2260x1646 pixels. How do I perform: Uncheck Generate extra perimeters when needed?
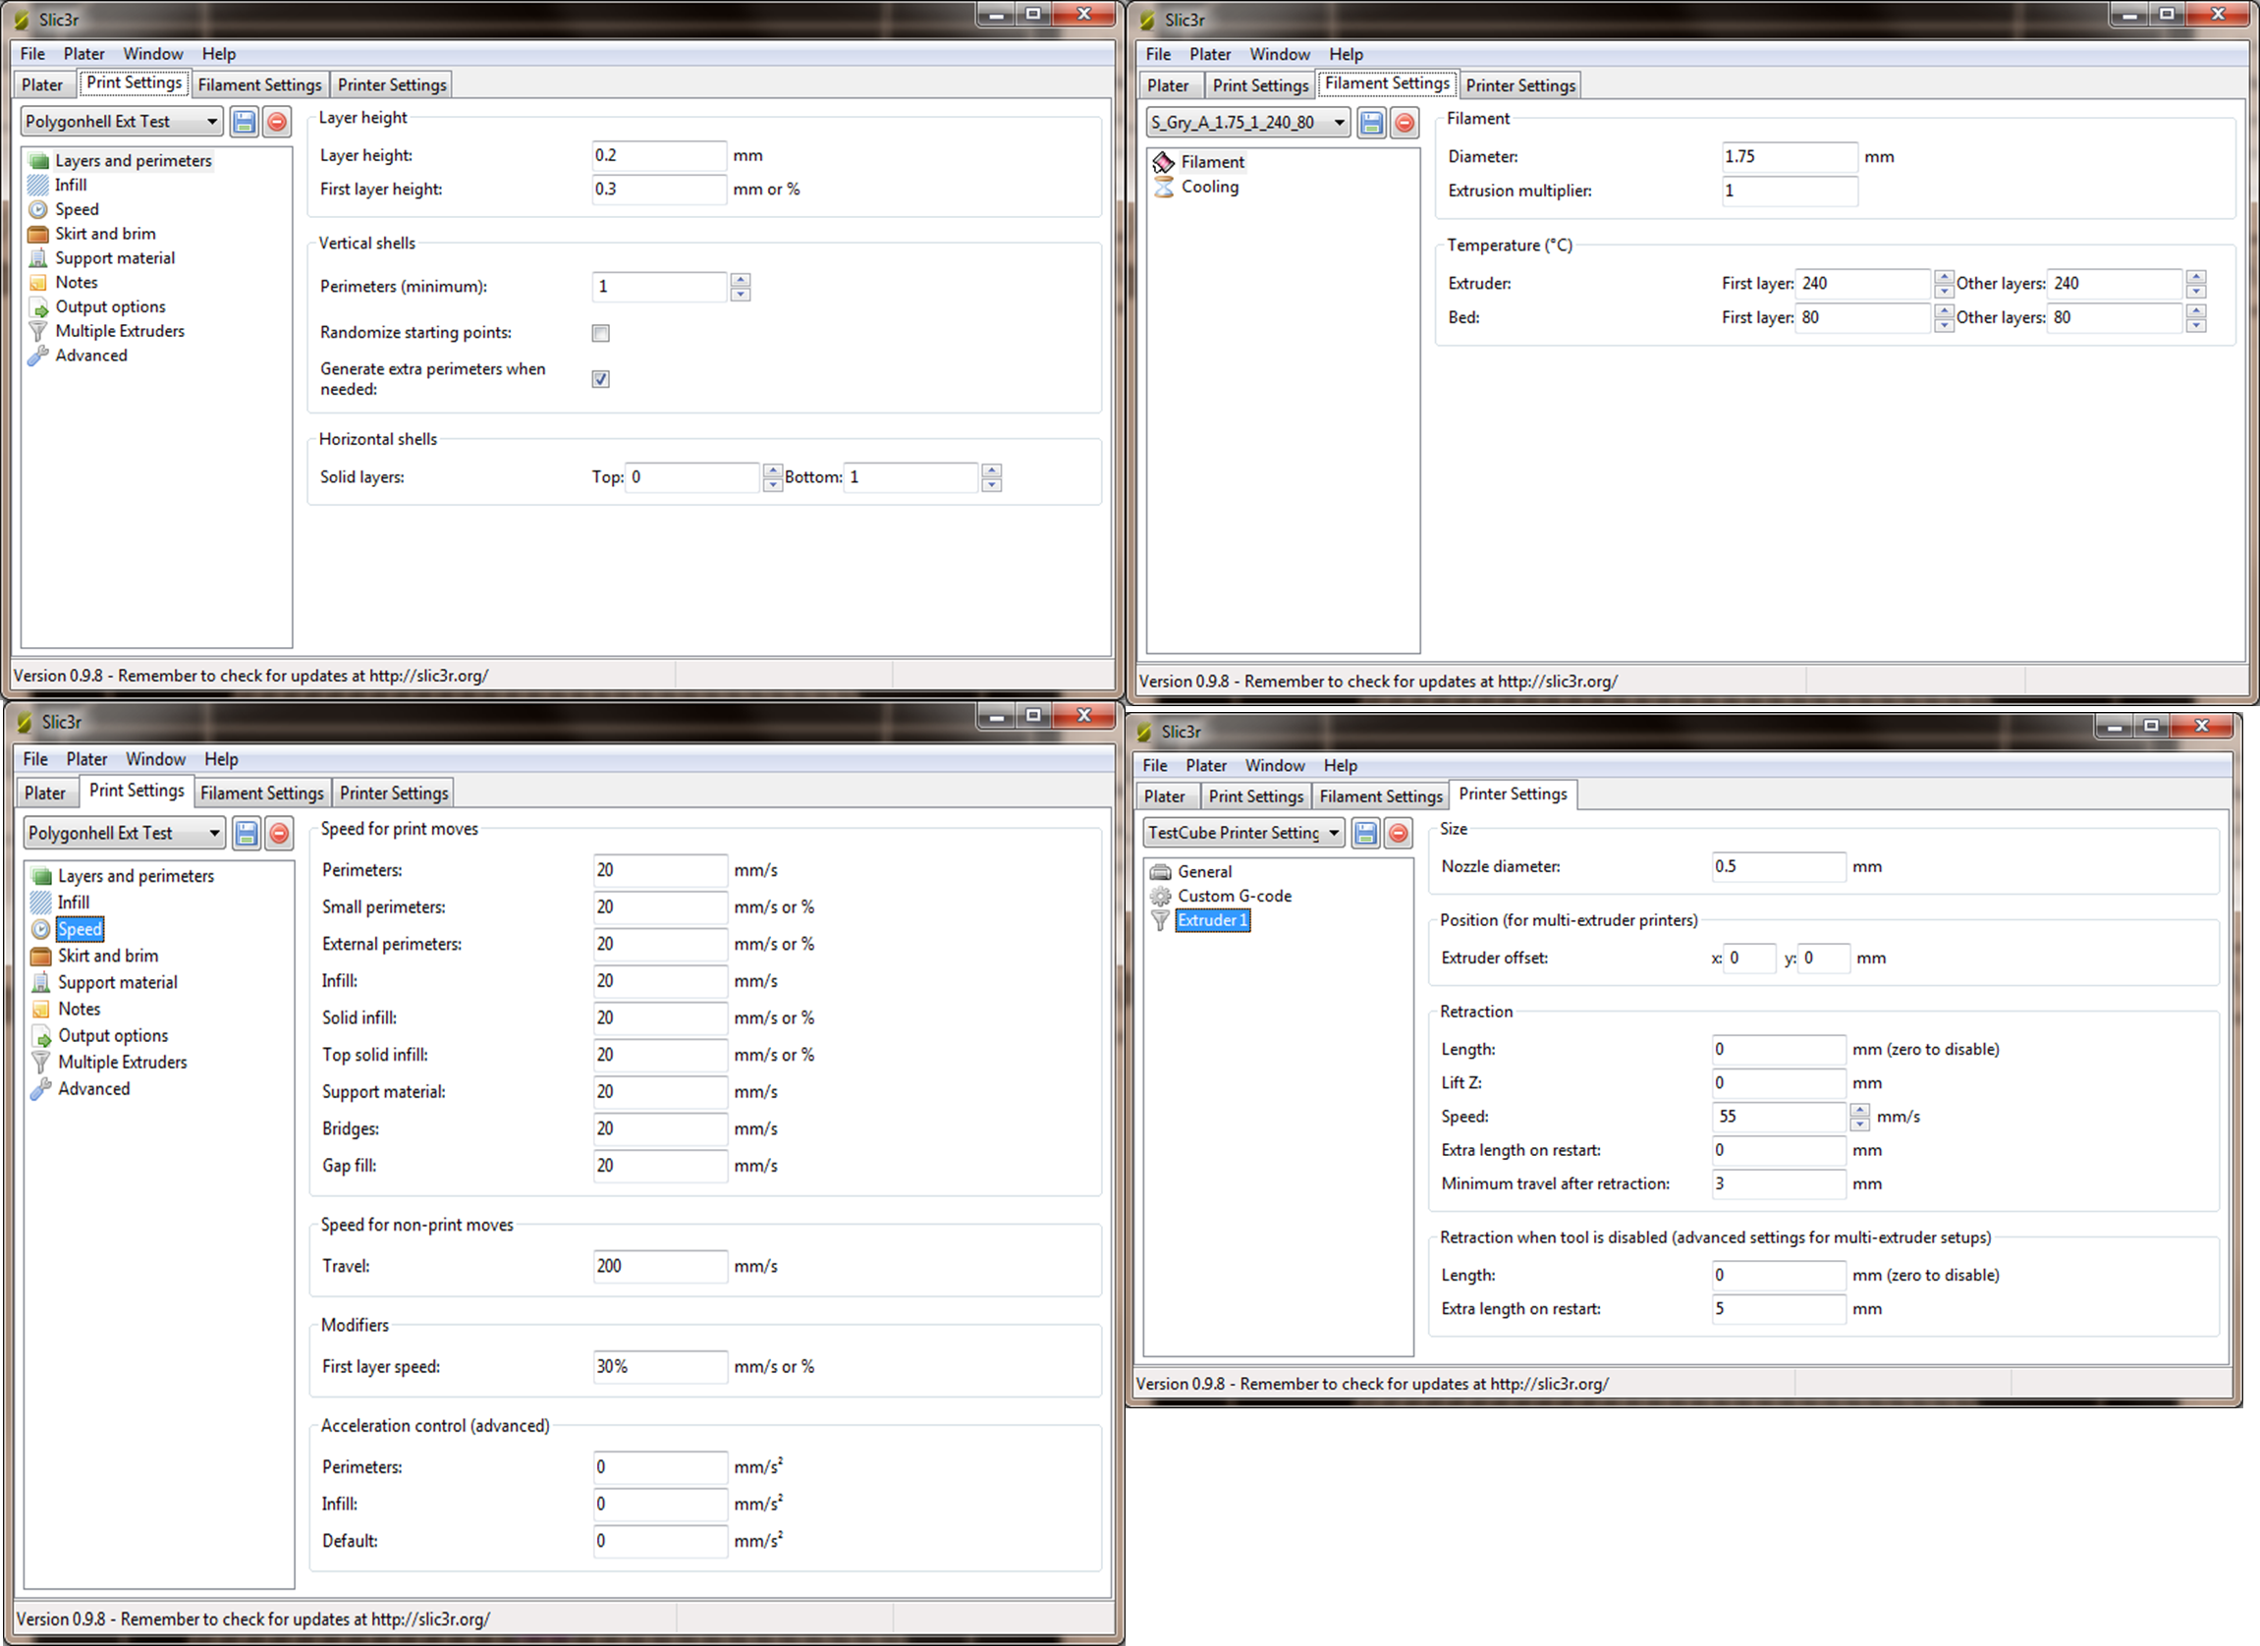click(x=601, y=379)
